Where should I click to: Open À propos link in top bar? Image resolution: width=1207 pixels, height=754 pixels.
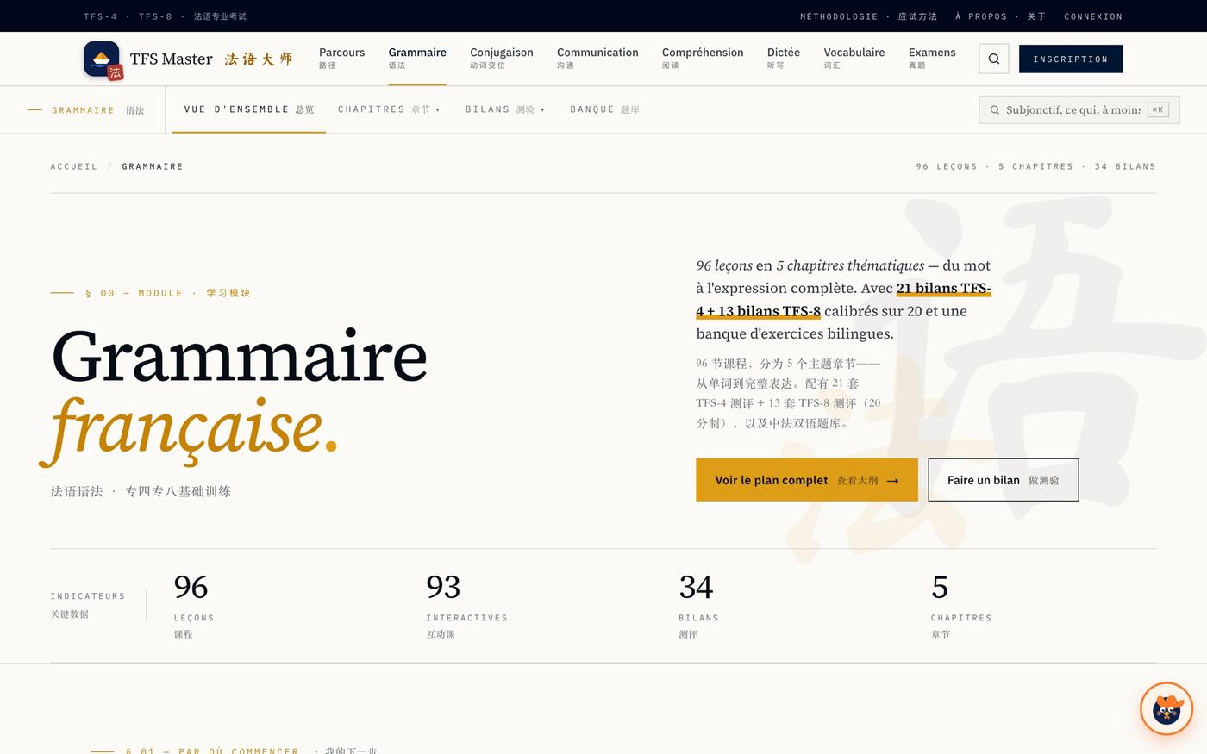1000,16
